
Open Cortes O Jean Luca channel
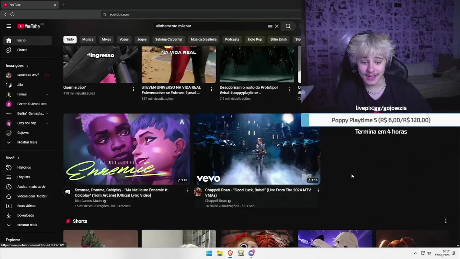[x=28, y=104]
